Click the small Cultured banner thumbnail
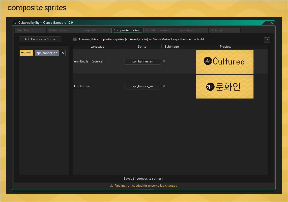Screen dimensions: 288x202 click(26, 53)
